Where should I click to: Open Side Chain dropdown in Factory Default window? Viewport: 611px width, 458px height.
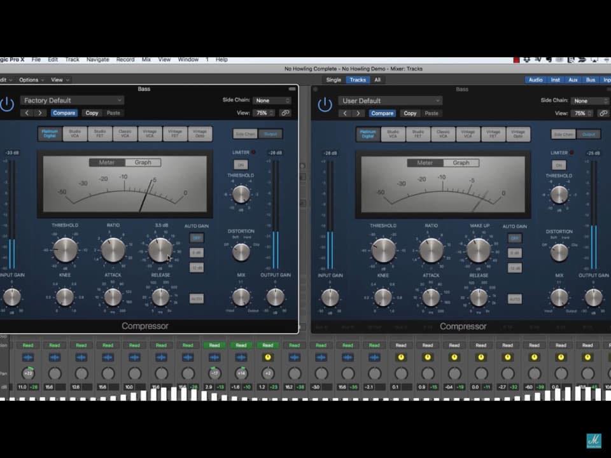point(272,101)
